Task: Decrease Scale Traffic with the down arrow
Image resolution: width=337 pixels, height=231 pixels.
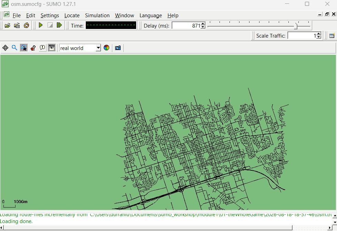Action: [x=319, y=37]
